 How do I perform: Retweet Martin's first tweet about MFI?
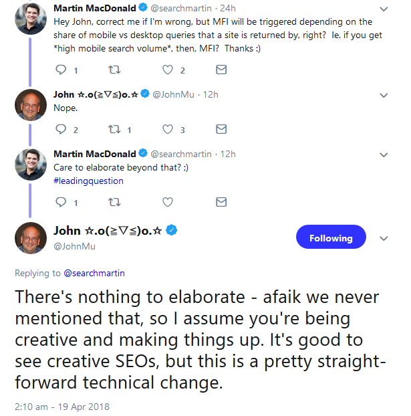[x=114, y=70]
